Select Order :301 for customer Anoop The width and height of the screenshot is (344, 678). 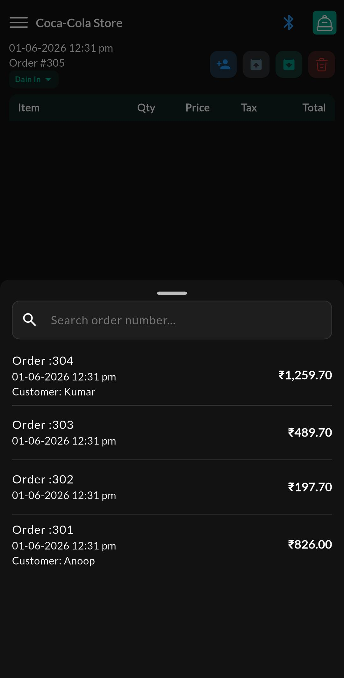tap(172, 545)
